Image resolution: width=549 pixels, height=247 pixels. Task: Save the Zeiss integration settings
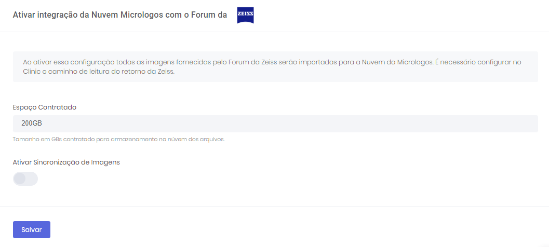(x=32, y=229)
